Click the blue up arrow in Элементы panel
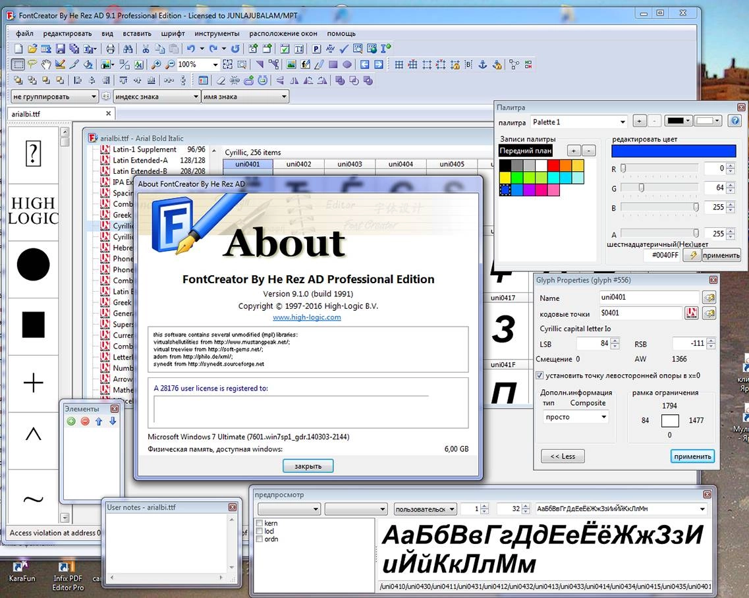749x598 pixels. (x=99, y=421)
